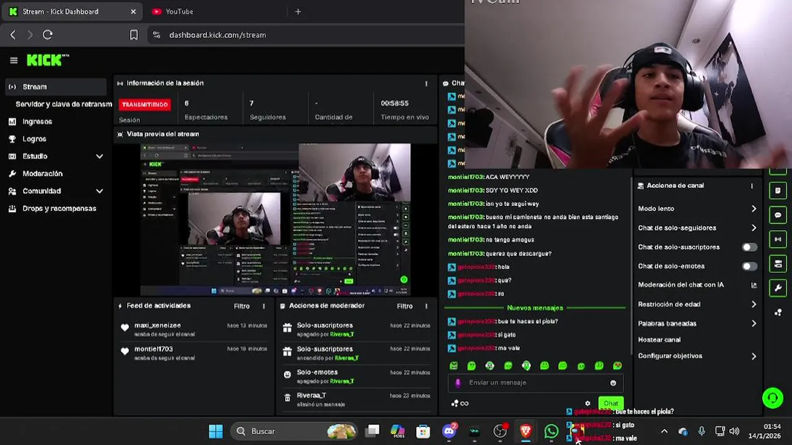
Task: Click the wrench icon in right rail
Action: pos(778,288)
